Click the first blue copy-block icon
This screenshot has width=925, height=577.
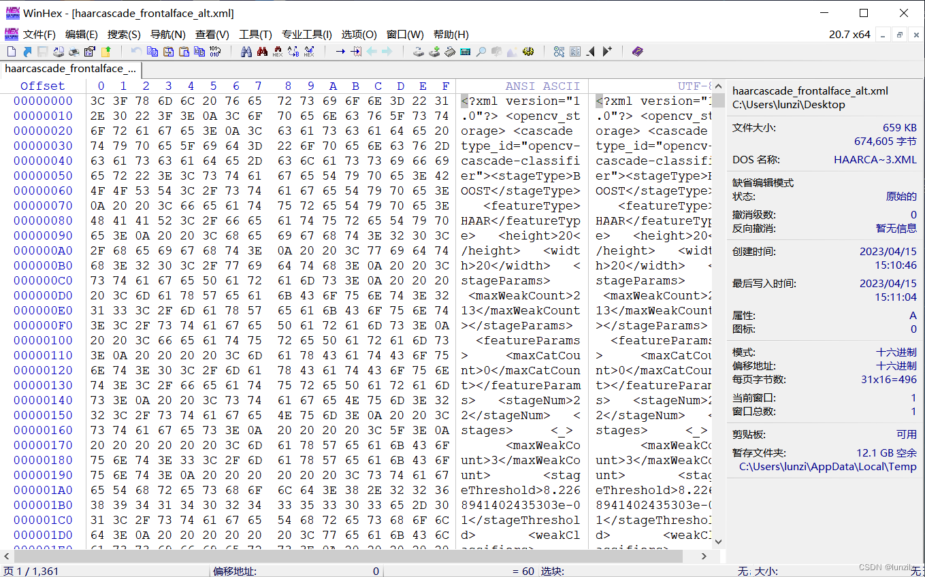(x=152, y=52)
